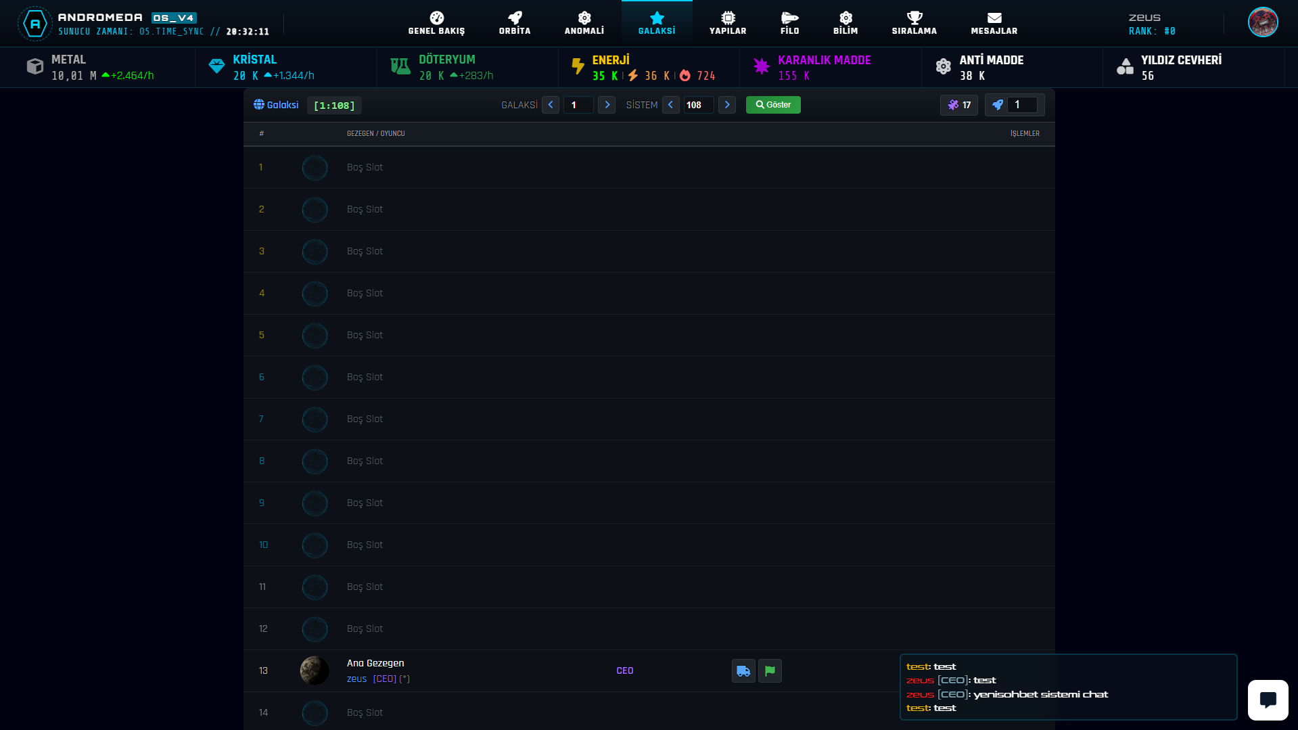
Task: Go to next galaxy with right chevron
Action: pos(607,105)
